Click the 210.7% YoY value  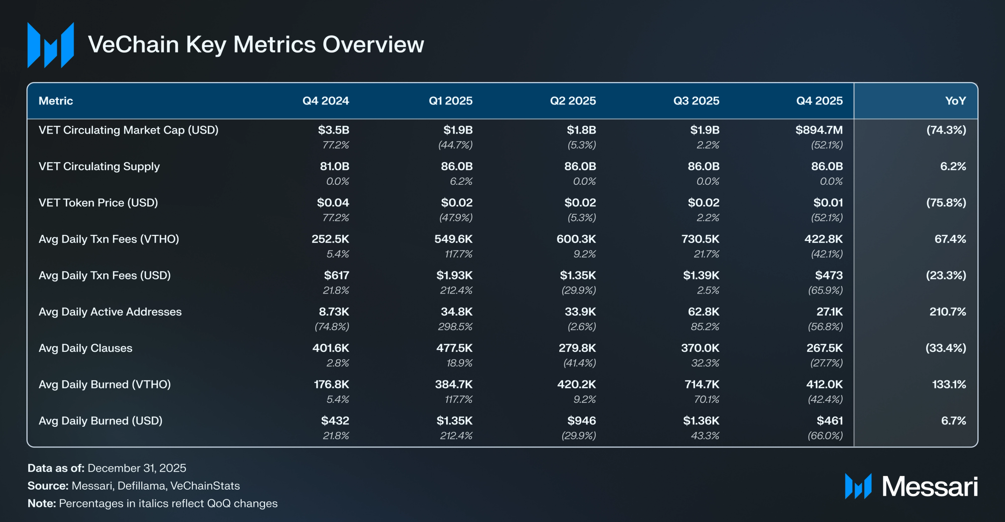click(947, 312)
